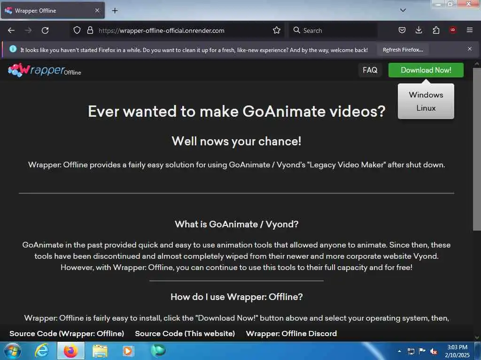Open the Save to Pocket icon
Screen dimensions: 481x360
point(402,30)
